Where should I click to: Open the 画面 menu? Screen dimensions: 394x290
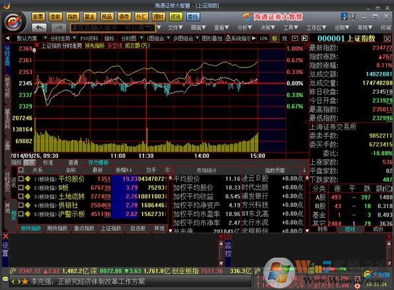pyautogui.click(x=198, y=27)
